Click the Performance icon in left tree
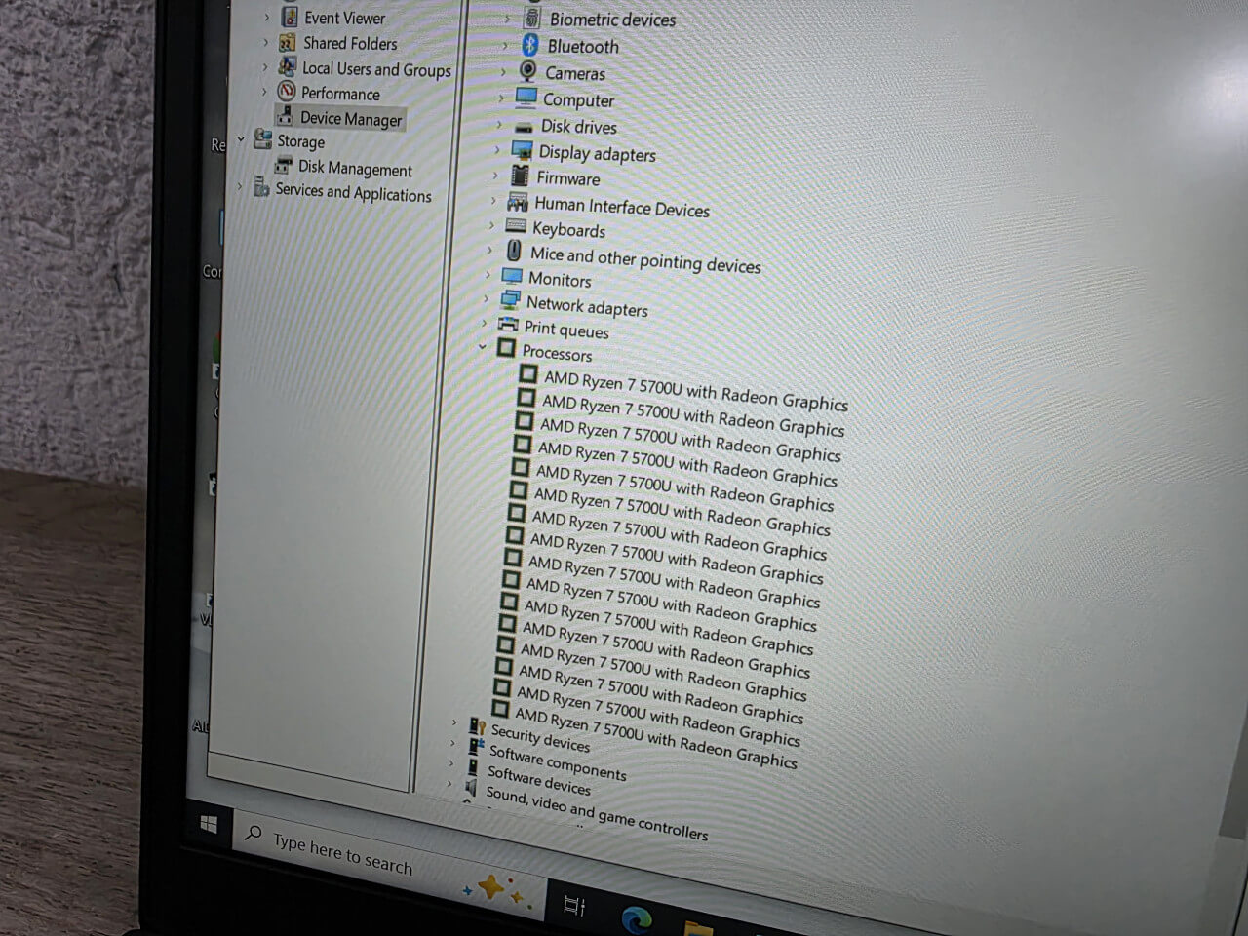1248x936 pixels. click(286, 92)
